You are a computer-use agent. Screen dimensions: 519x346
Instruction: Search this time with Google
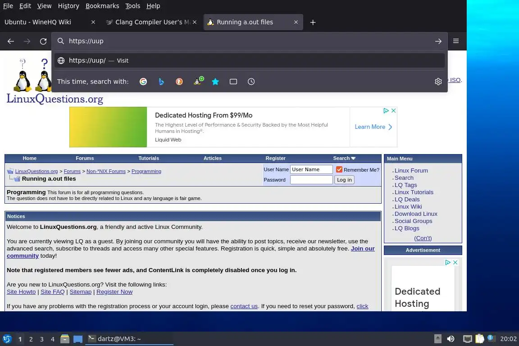pos(143,82)
